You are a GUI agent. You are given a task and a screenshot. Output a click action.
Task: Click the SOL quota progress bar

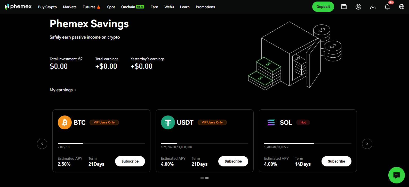click(308, 144)
